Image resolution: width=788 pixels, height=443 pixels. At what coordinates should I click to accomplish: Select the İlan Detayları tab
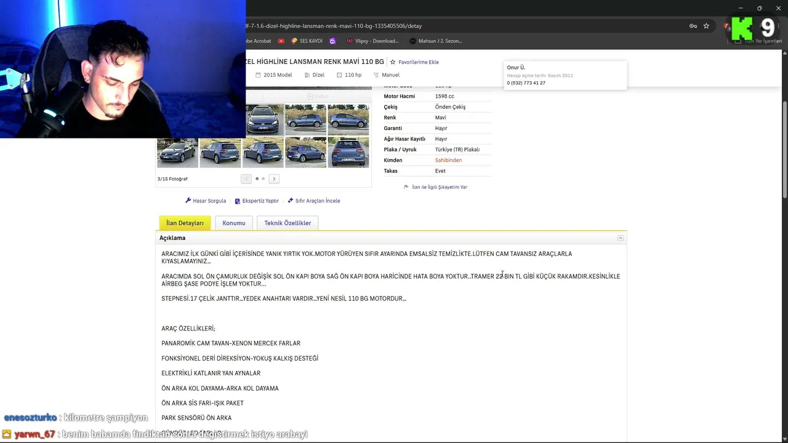(x=185, y=223)
